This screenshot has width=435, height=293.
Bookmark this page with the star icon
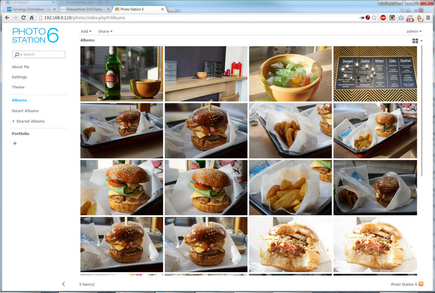tap(374, 17)
